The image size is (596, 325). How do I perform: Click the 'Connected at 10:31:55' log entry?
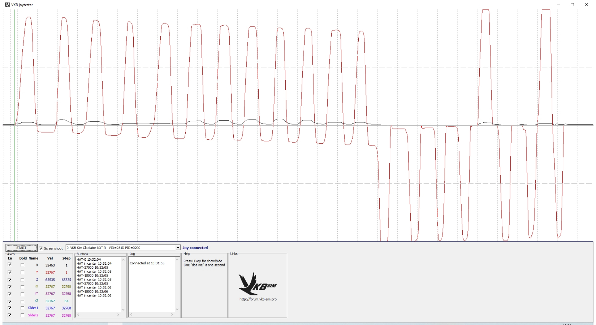point(147,263)
